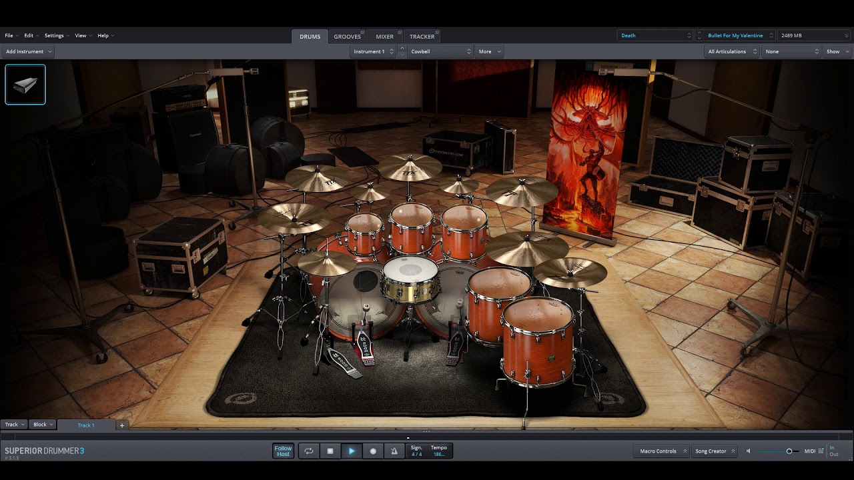Switch to the Mixer tab

pyautogui.click(x=384, y=37)
